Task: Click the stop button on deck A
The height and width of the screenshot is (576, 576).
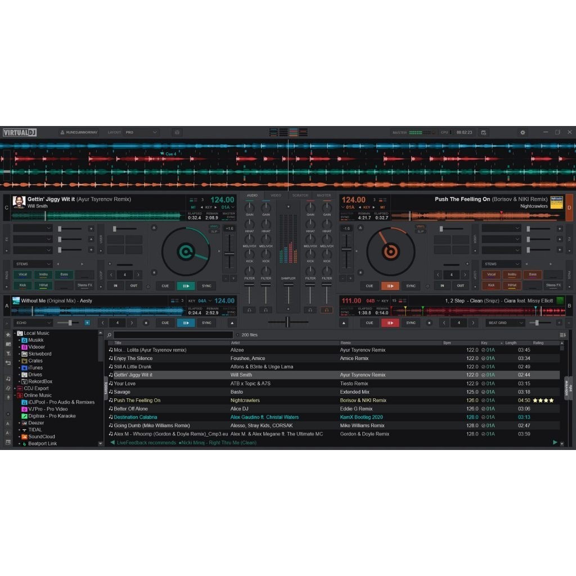Action: pyautogui.click(x=146, y=323)
